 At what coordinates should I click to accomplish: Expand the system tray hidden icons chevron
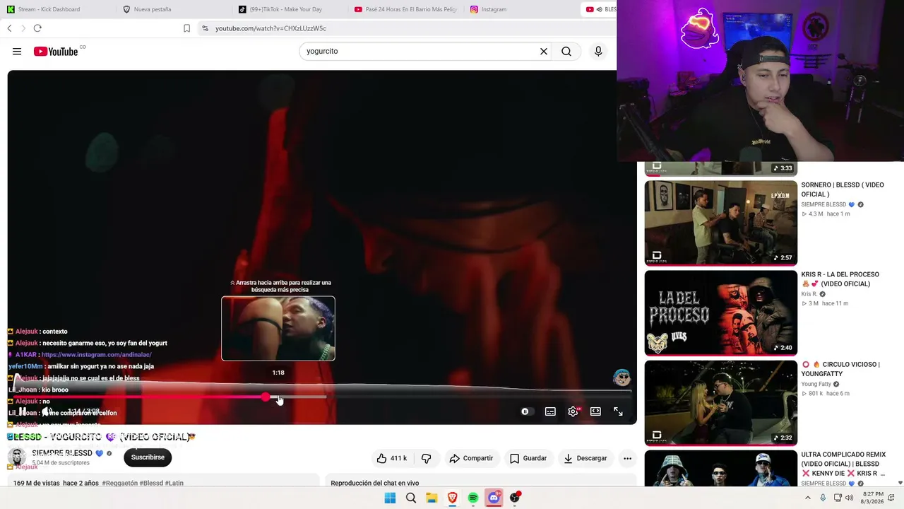(808, 498)
